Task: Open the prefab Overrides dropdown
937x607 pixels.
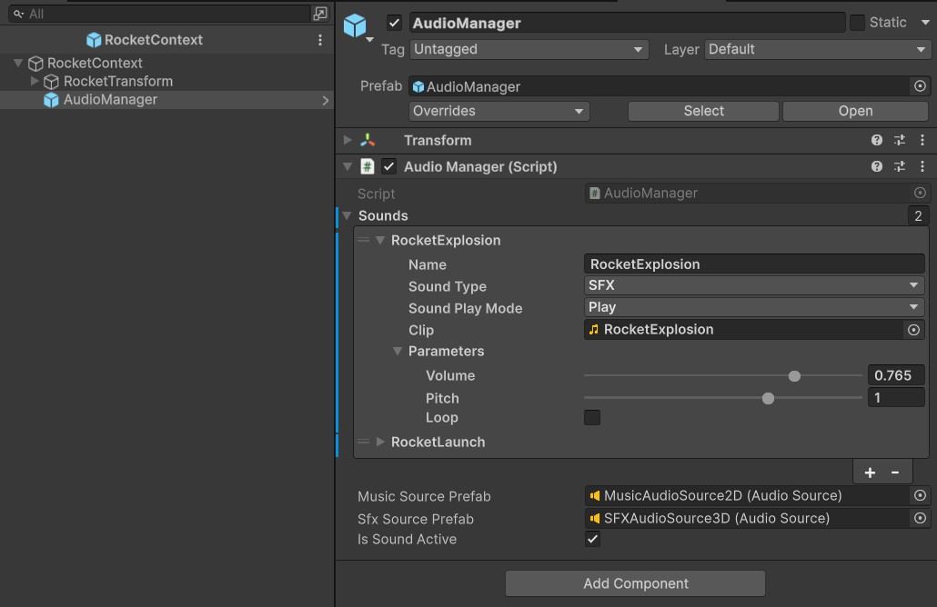Action: pyautogui.click(x=499, y=111)
